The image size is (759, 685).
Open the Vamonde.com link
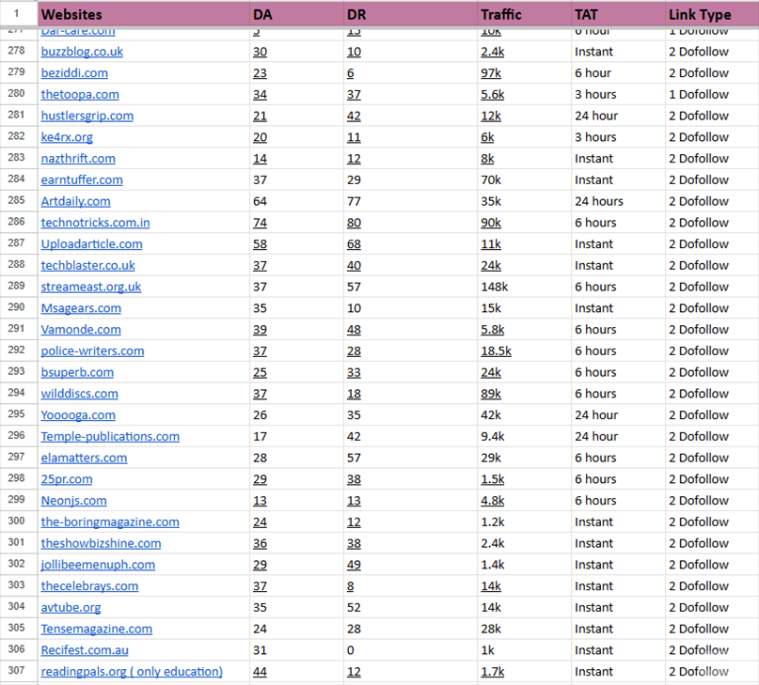(81, 330)
